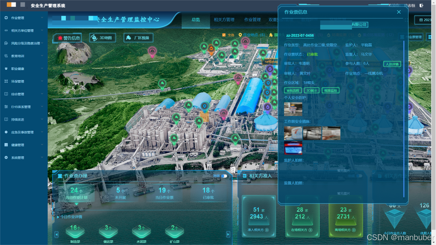436x245 pixels.
Task: Click the 健康管理 grid icon
Action: [x=6, y=145]
